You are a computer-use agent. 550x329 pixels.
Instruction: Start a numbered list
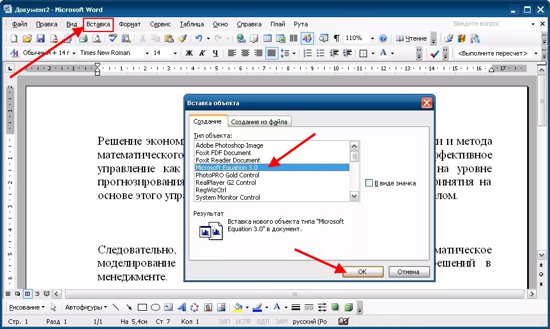(x=307, y=53)
